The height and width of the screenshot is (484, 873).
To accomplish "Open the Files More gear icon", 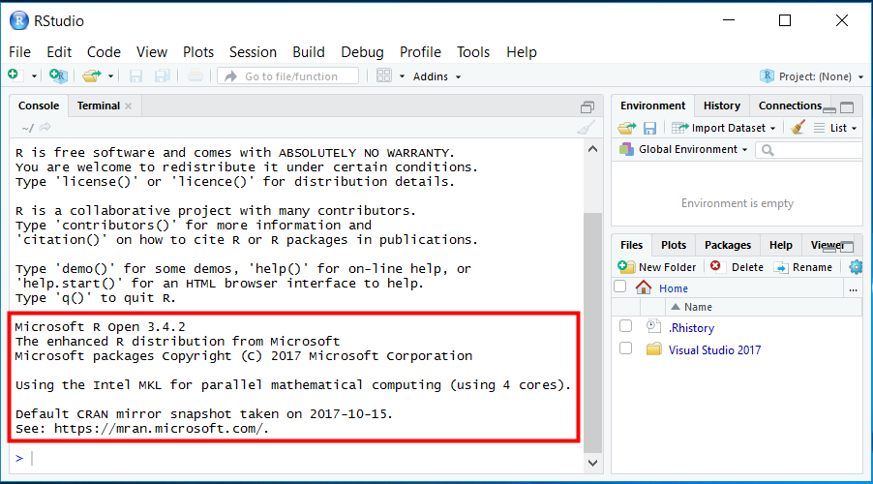I will 856,267.
